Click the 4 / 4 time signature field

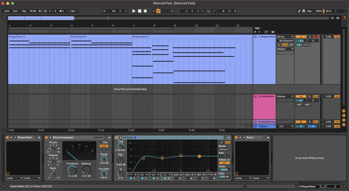pos(53,11)
